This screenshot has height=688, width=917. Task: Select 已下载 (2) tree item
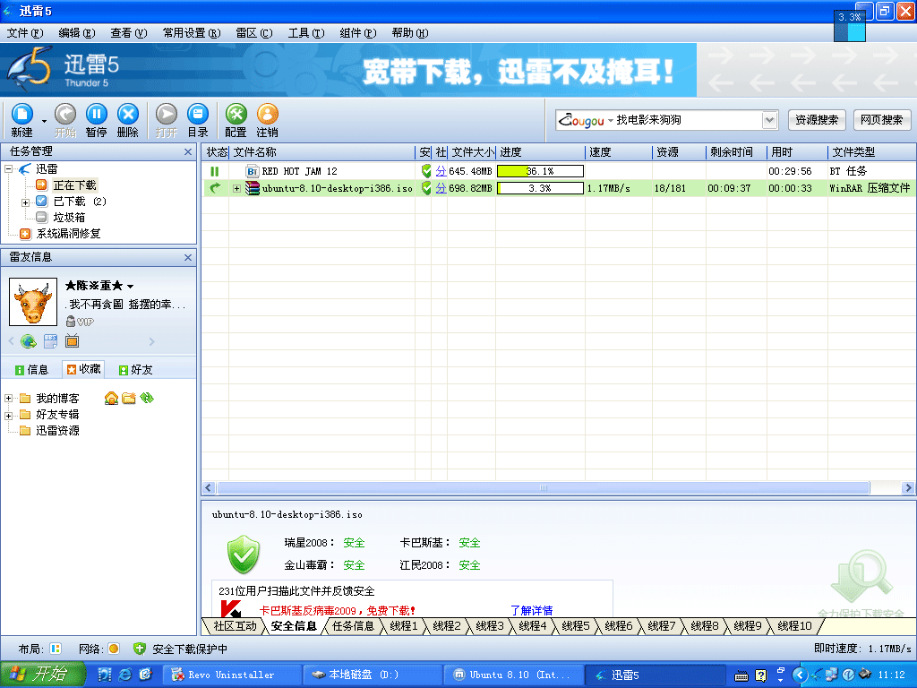(x=80, y=202)
